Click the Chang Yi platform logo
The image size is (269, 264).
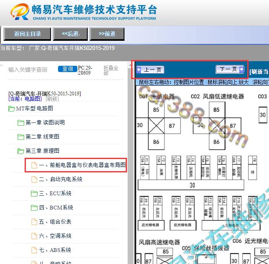(20, 12)
